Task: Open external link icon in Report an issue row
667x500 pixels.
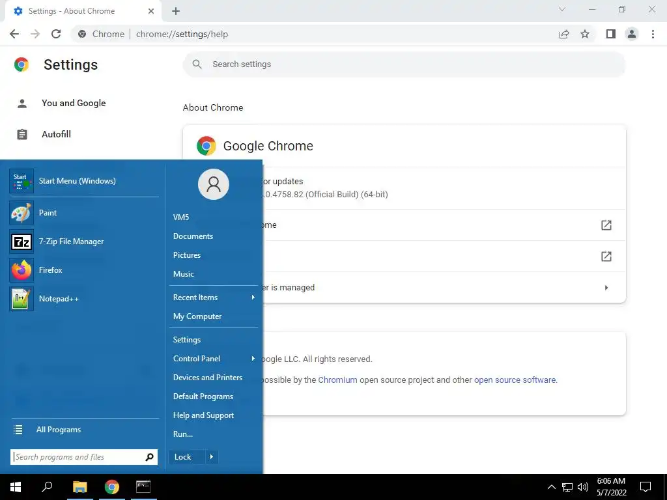Action: point(606,257)
